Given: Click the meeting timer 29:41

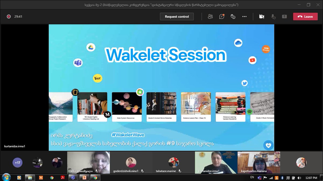Looking at the screenshot, I should click(x=18, y=16).
